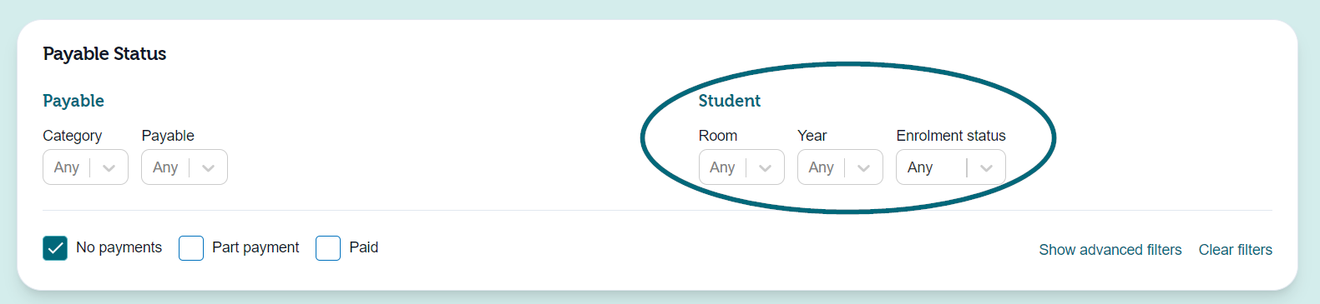Click the 'Part payment' label text
Viewport: 1320px width, 304px height.
(x=255, y=247)
